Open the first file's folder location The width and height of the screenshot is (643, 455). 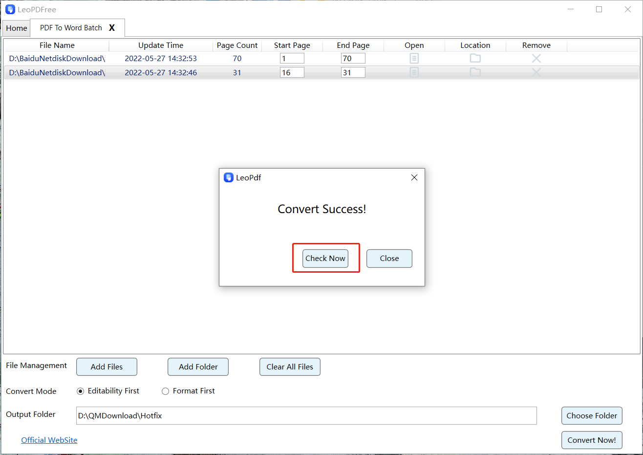(x=475, y=59)
